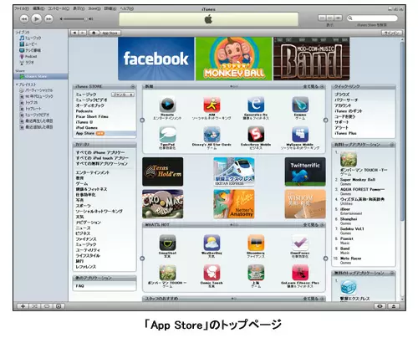
Task: Open Pixar Short Films link
Action: click(x=92, y=116)
